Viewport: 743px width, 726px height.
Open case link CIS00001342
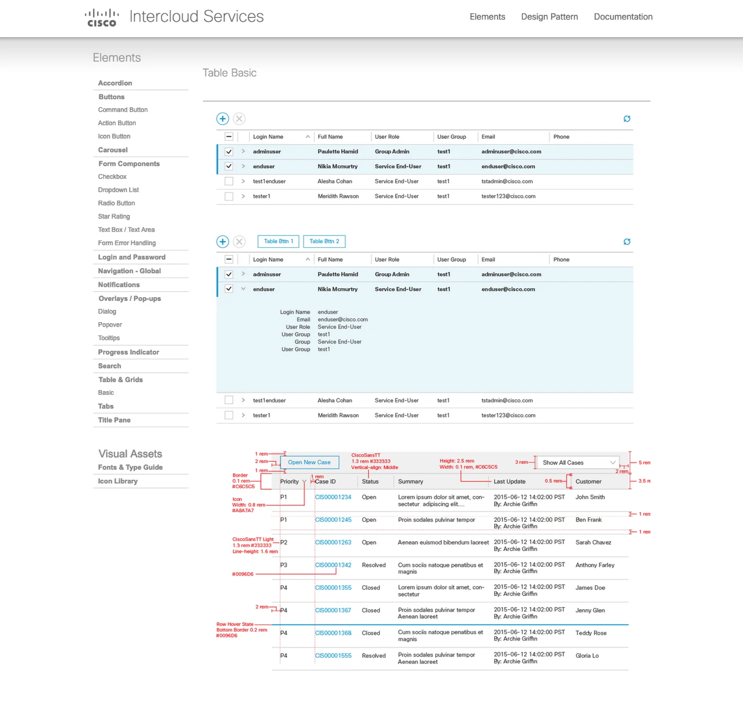coord(333,565)
